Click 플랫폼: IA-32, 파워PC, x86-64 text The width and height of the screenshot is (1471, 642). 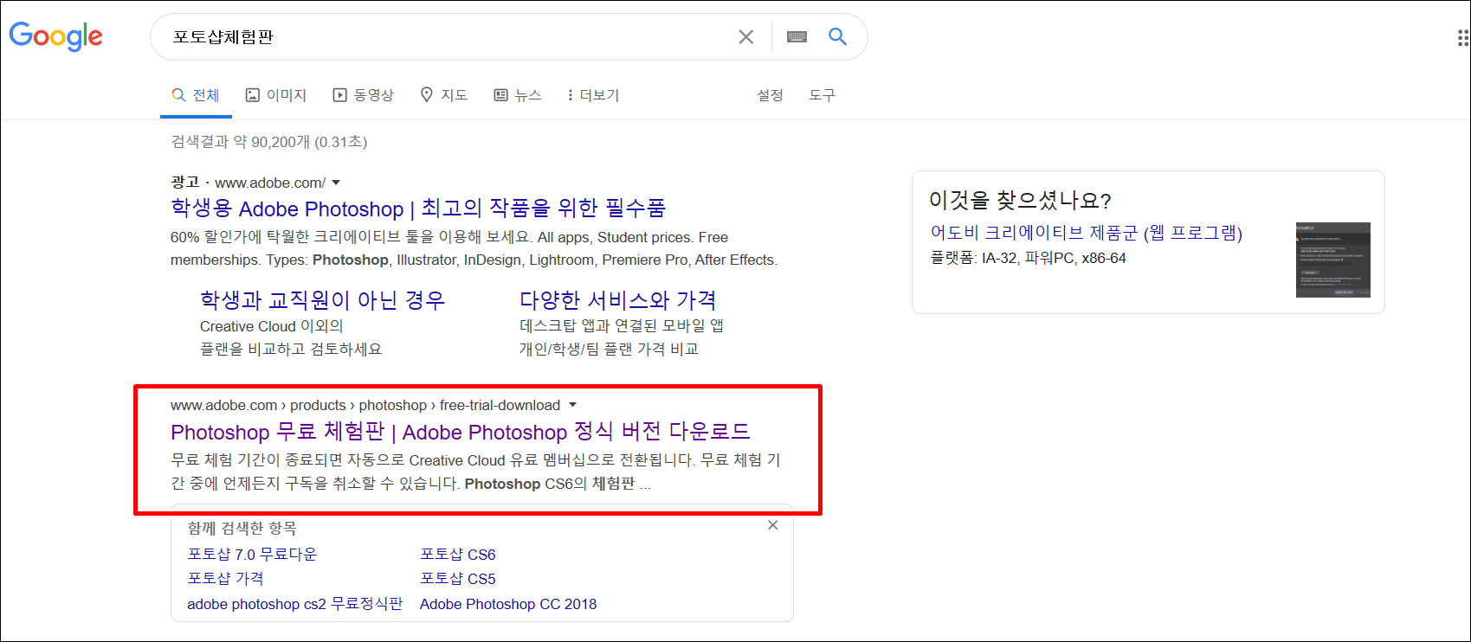[1028, 258]
